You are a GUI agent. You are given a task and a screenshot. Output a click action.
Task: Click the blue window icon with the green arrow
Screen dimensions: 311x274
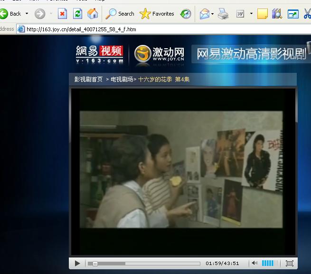click(293, 14)
